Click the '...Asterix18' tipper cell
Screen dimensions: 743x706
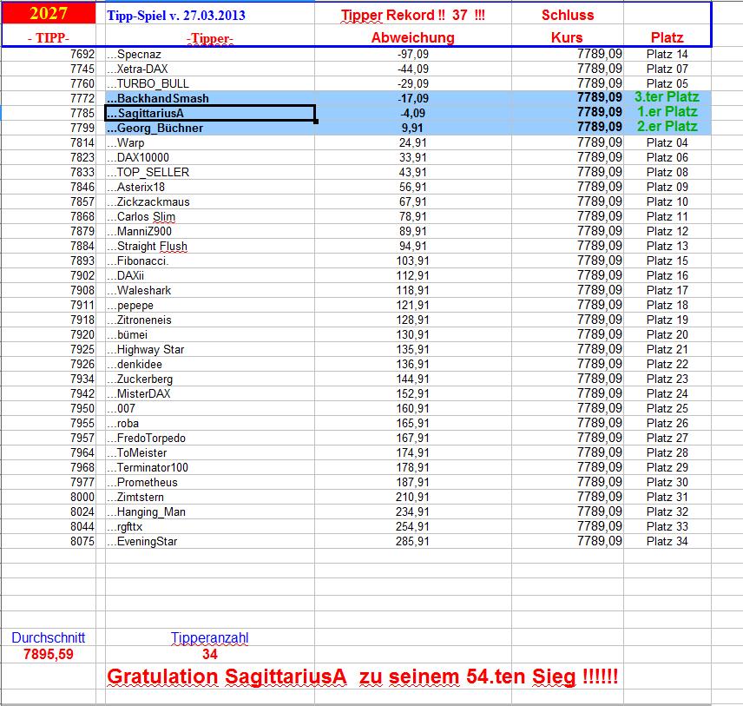209,187
